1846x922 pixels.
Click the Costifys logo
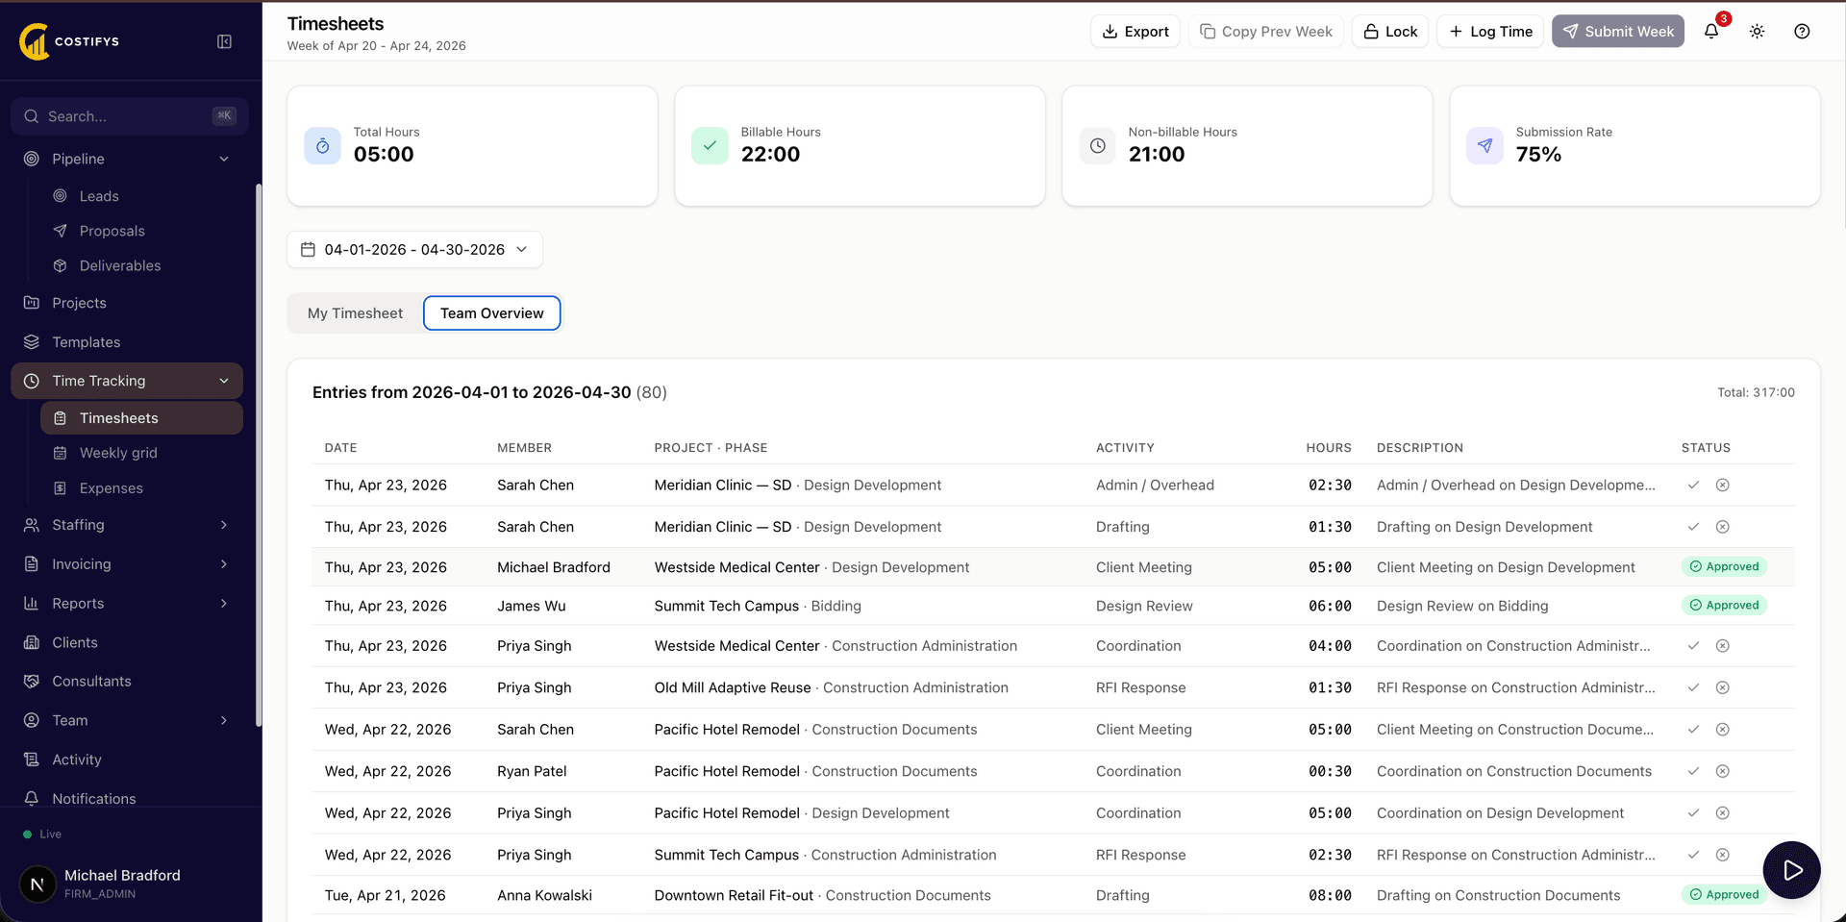(69, 41)
